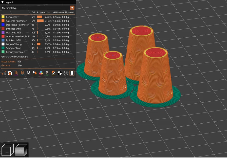
Task: Show custom G-code markers with gear-pencil icon
Action: [53, 73]
